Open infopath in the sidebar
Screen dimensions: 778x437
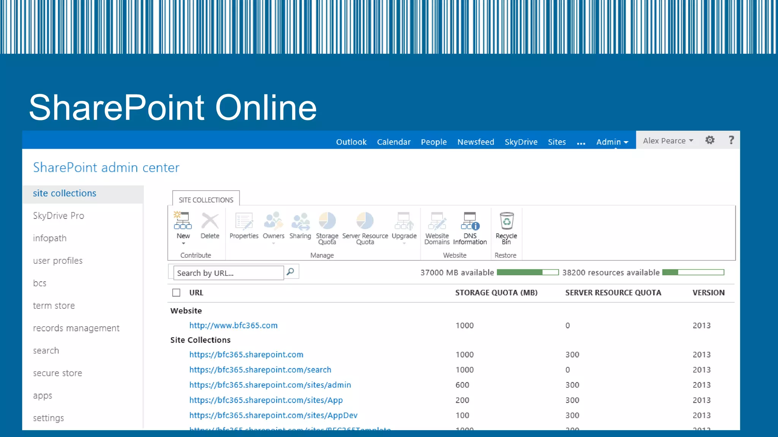click(x=50, y=238)
